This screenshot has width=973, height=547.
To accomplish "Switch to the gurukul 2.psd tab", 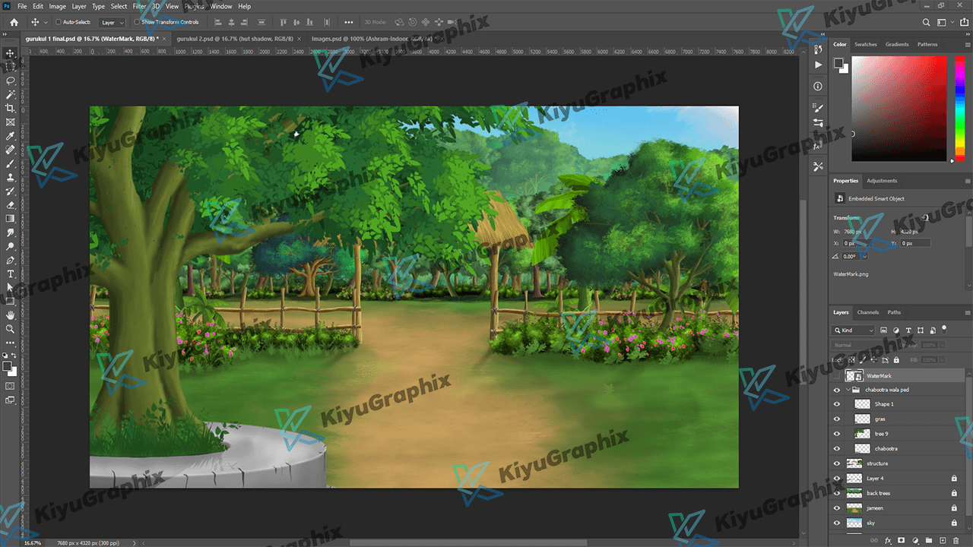I will 233,38.
